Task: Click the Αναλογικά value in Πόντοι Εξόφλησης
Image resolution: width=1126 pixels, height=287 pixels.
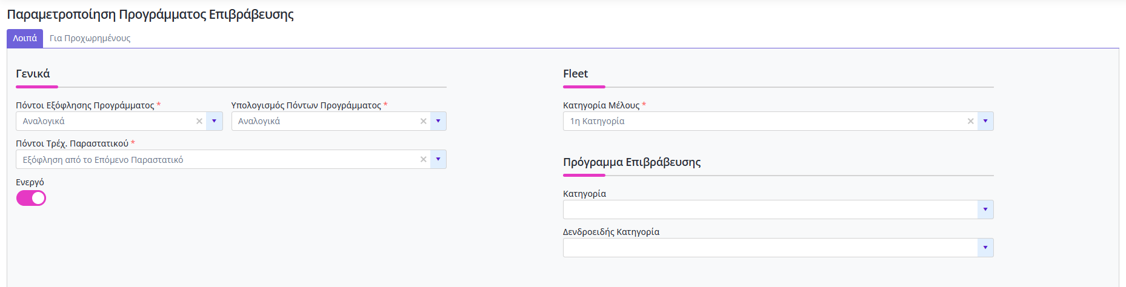Action: (x=44, y=121)
